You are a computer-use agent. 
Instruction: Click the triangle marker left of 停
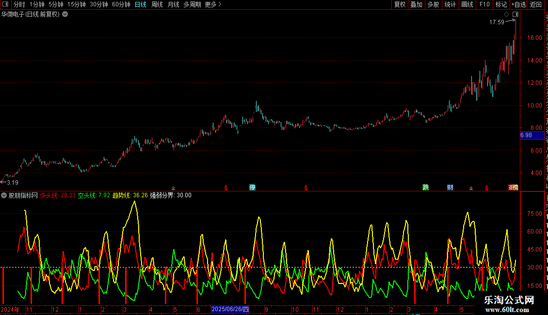173,188
